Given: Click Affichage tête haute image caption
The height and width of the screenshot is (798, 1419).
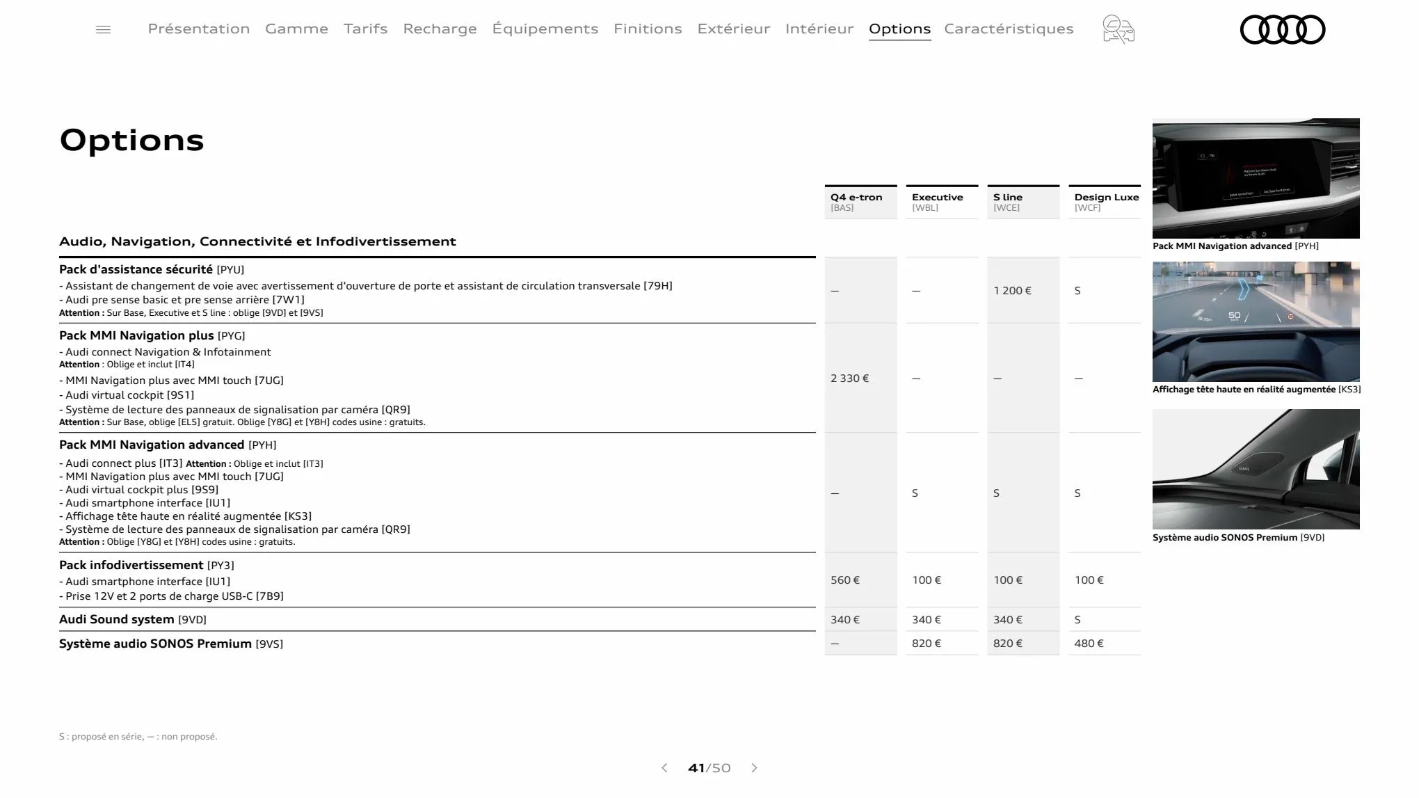Looking at the screenshot, I should (1256, 389).
